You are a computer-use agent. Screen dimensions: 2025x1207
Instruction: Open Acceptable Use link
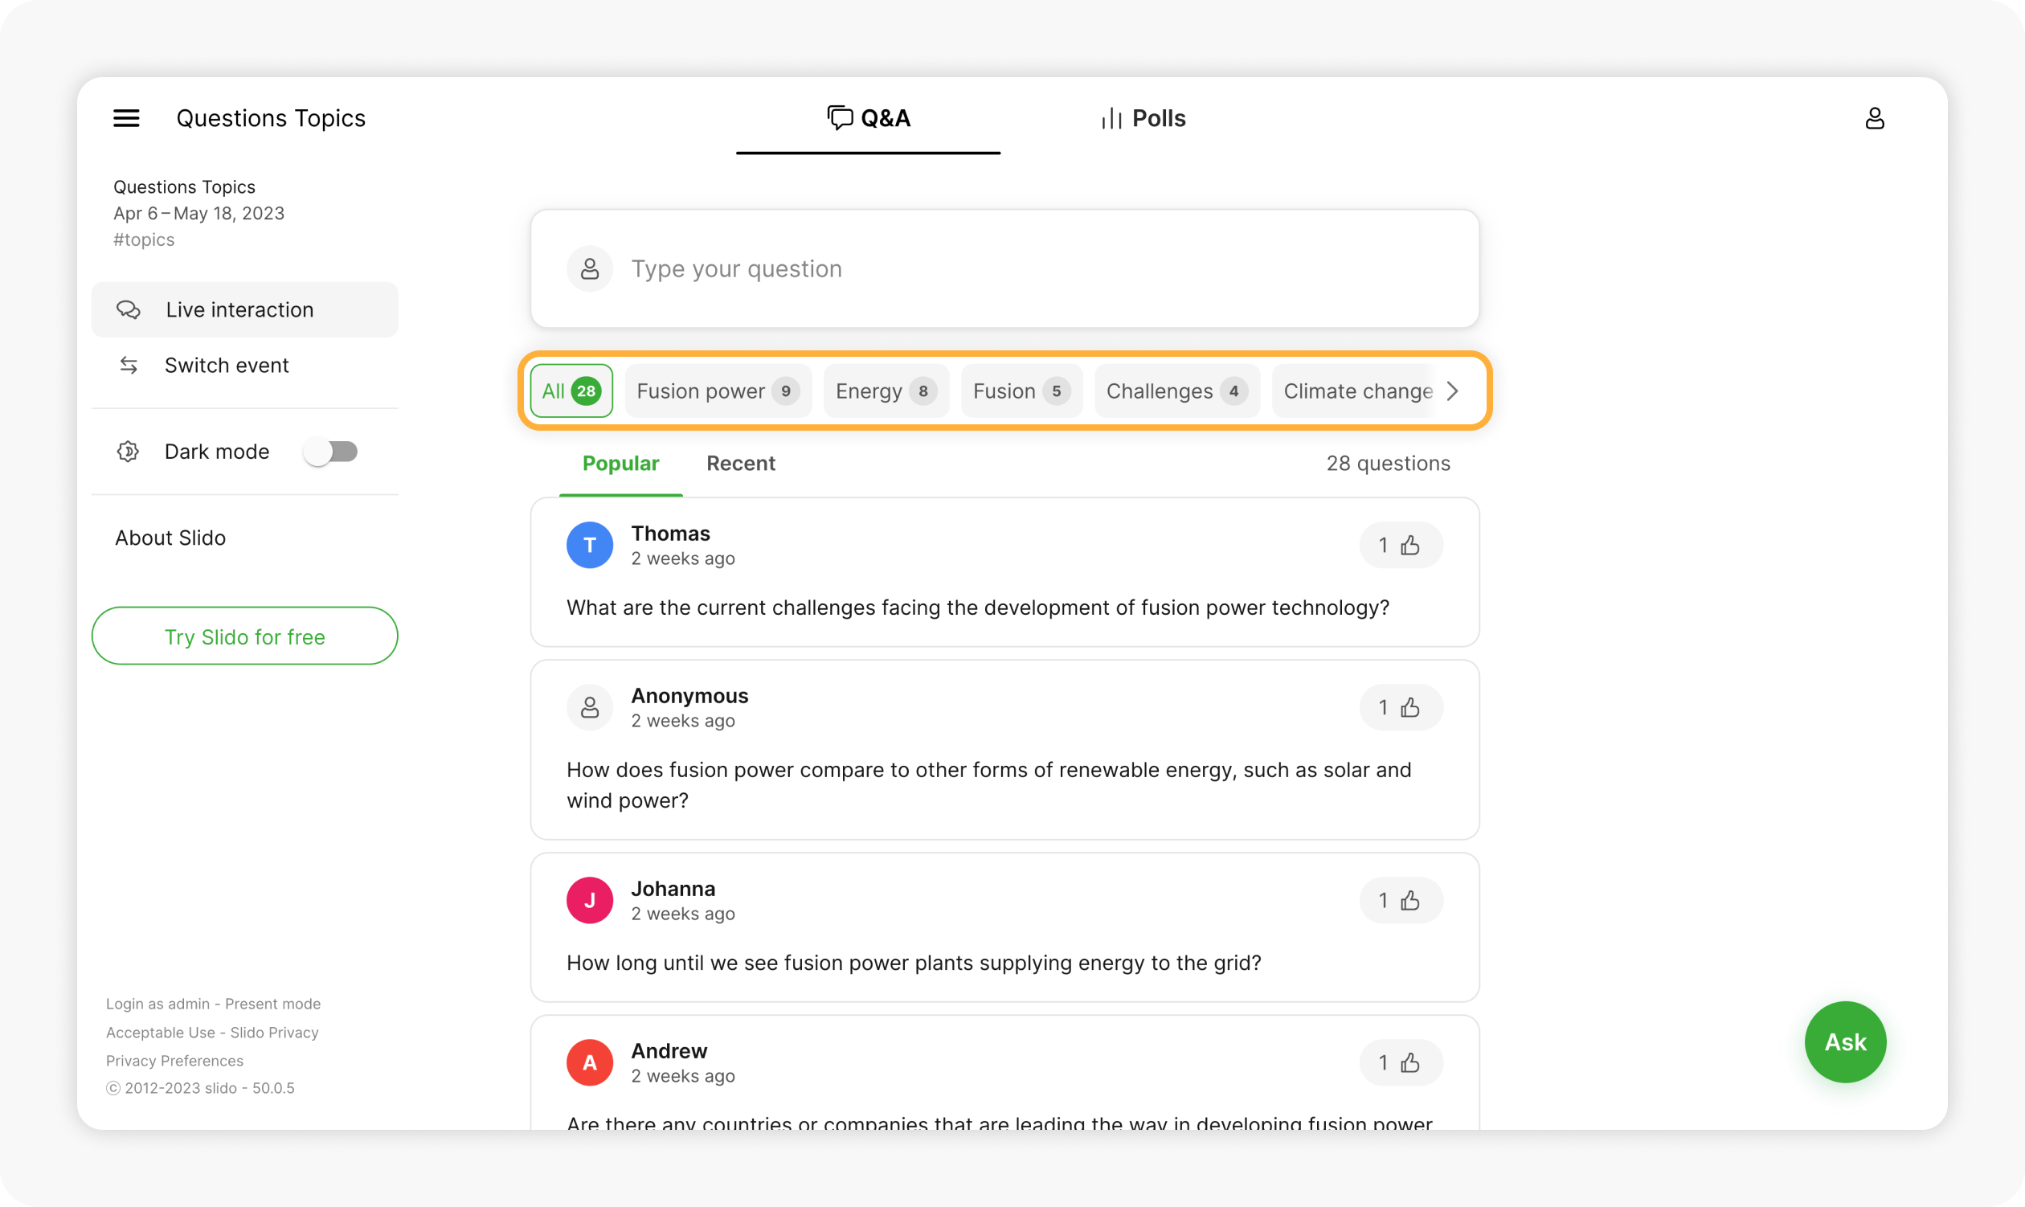[160, 1032]
